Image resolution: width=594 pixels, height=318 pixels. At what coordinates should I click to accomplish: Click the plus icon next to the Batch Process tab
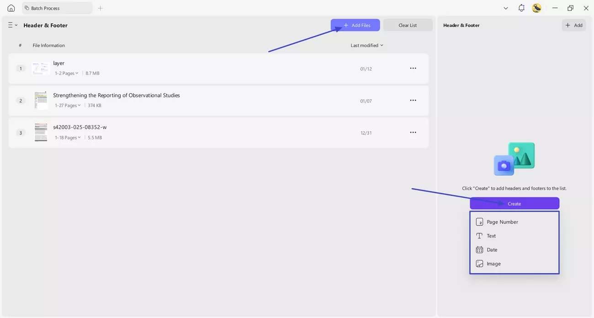(100, 8)
